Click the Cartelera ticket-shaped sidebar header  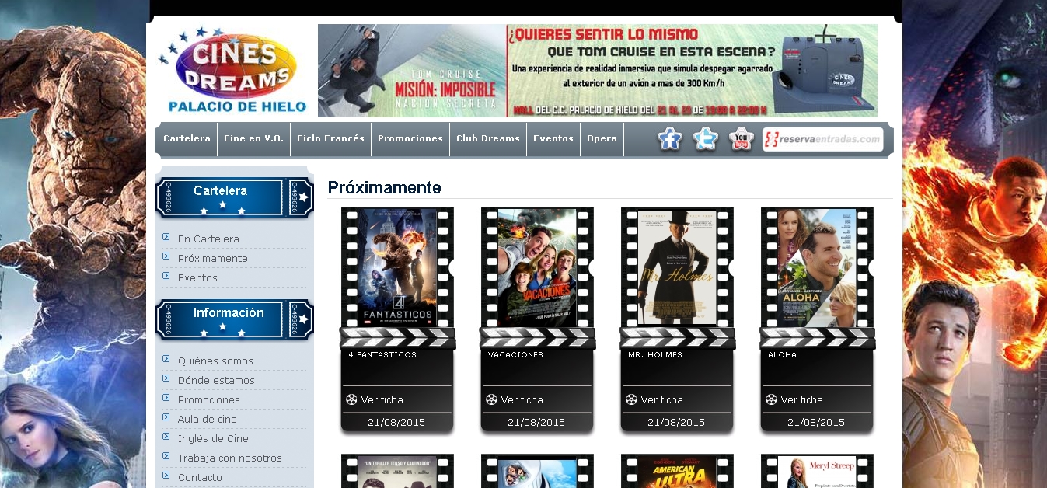point(235,197)
